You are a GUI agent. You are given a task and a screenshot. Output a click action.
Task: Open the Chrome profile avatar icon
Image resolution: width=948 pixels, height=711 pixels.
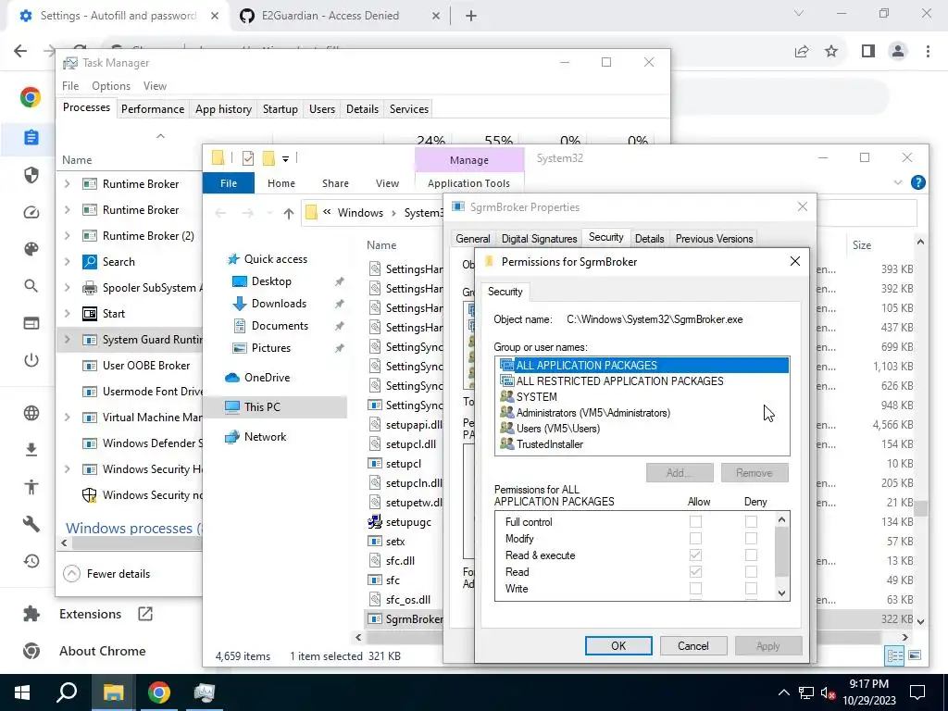(x=898, y=52)
